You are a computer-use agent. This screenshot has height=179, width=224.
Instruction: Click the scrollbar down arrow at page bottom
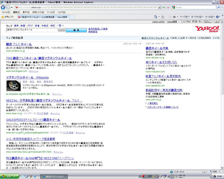[222, 168]
